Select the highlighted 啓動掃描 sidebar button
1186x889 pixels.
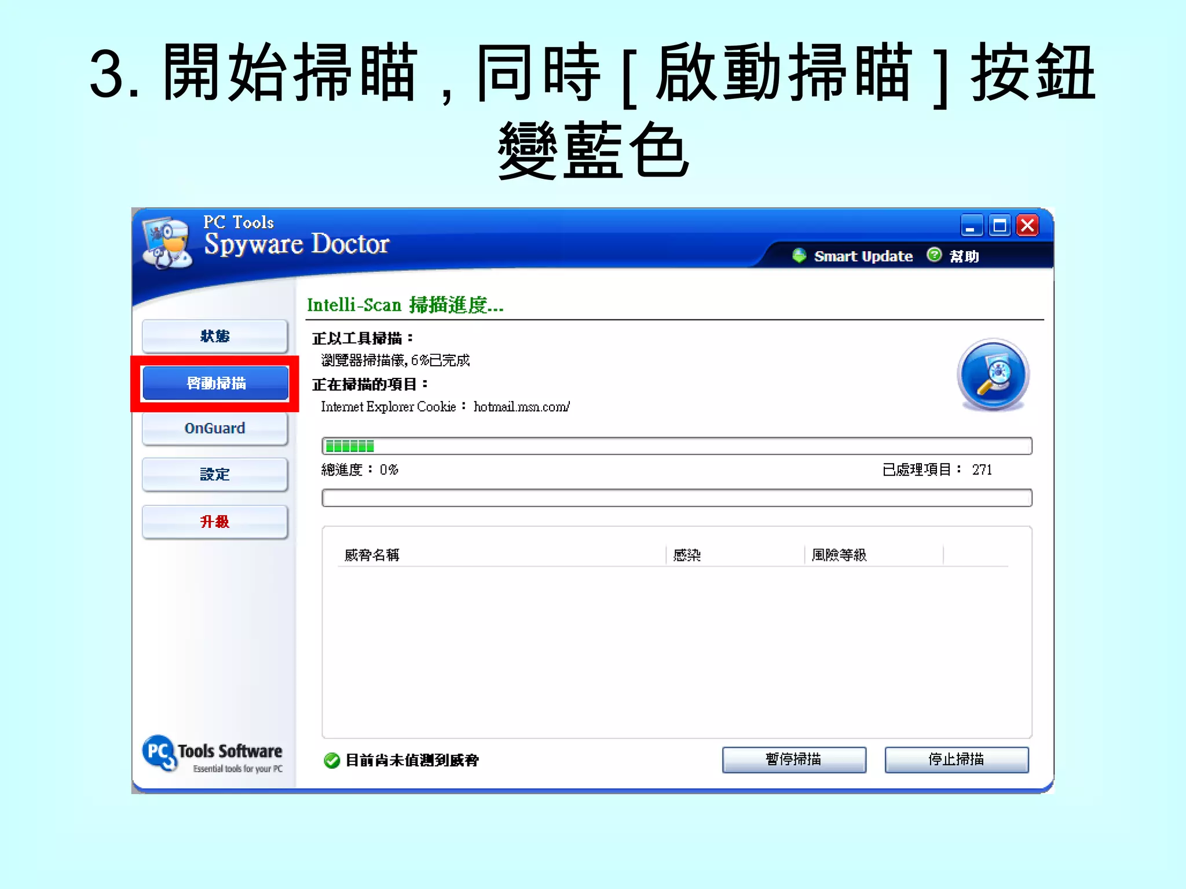(215, 383)
